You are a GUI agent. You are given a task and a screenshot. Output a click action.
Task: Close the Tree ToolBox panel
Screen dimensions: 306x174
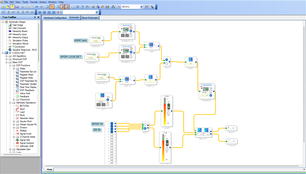(38, 17)
